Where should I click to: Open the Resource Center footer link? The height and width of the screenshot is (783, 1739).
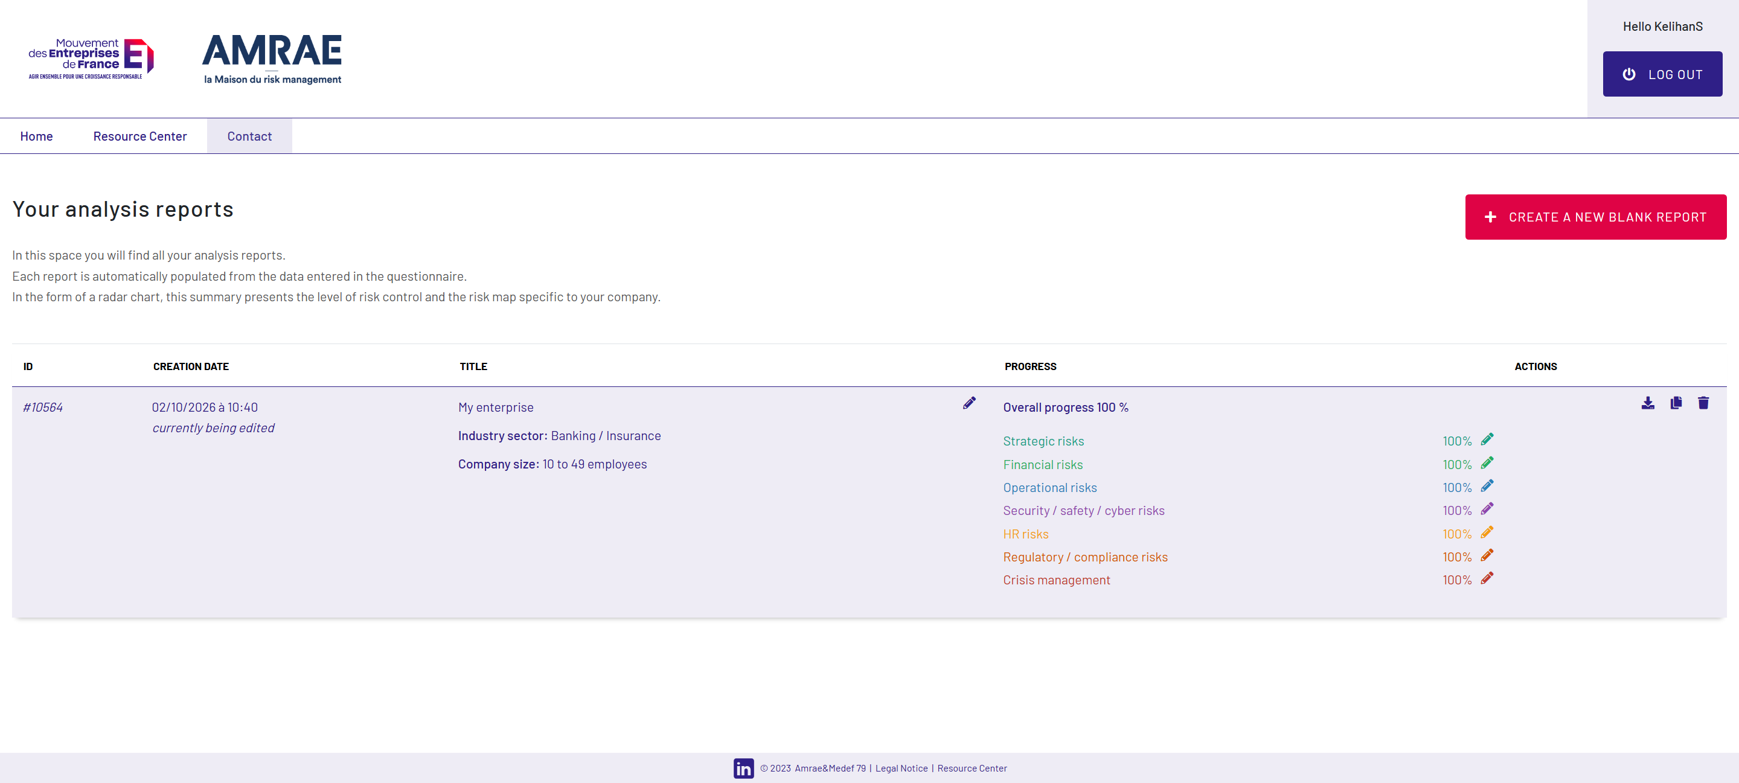972,768
